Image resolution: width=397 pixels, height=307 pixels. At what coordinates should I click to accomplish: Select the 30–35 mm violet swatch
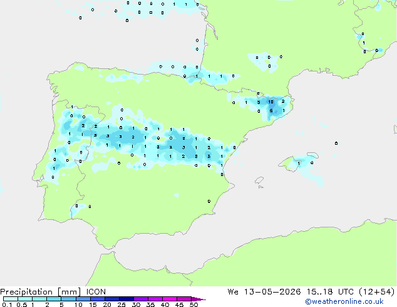pos(141,299)
